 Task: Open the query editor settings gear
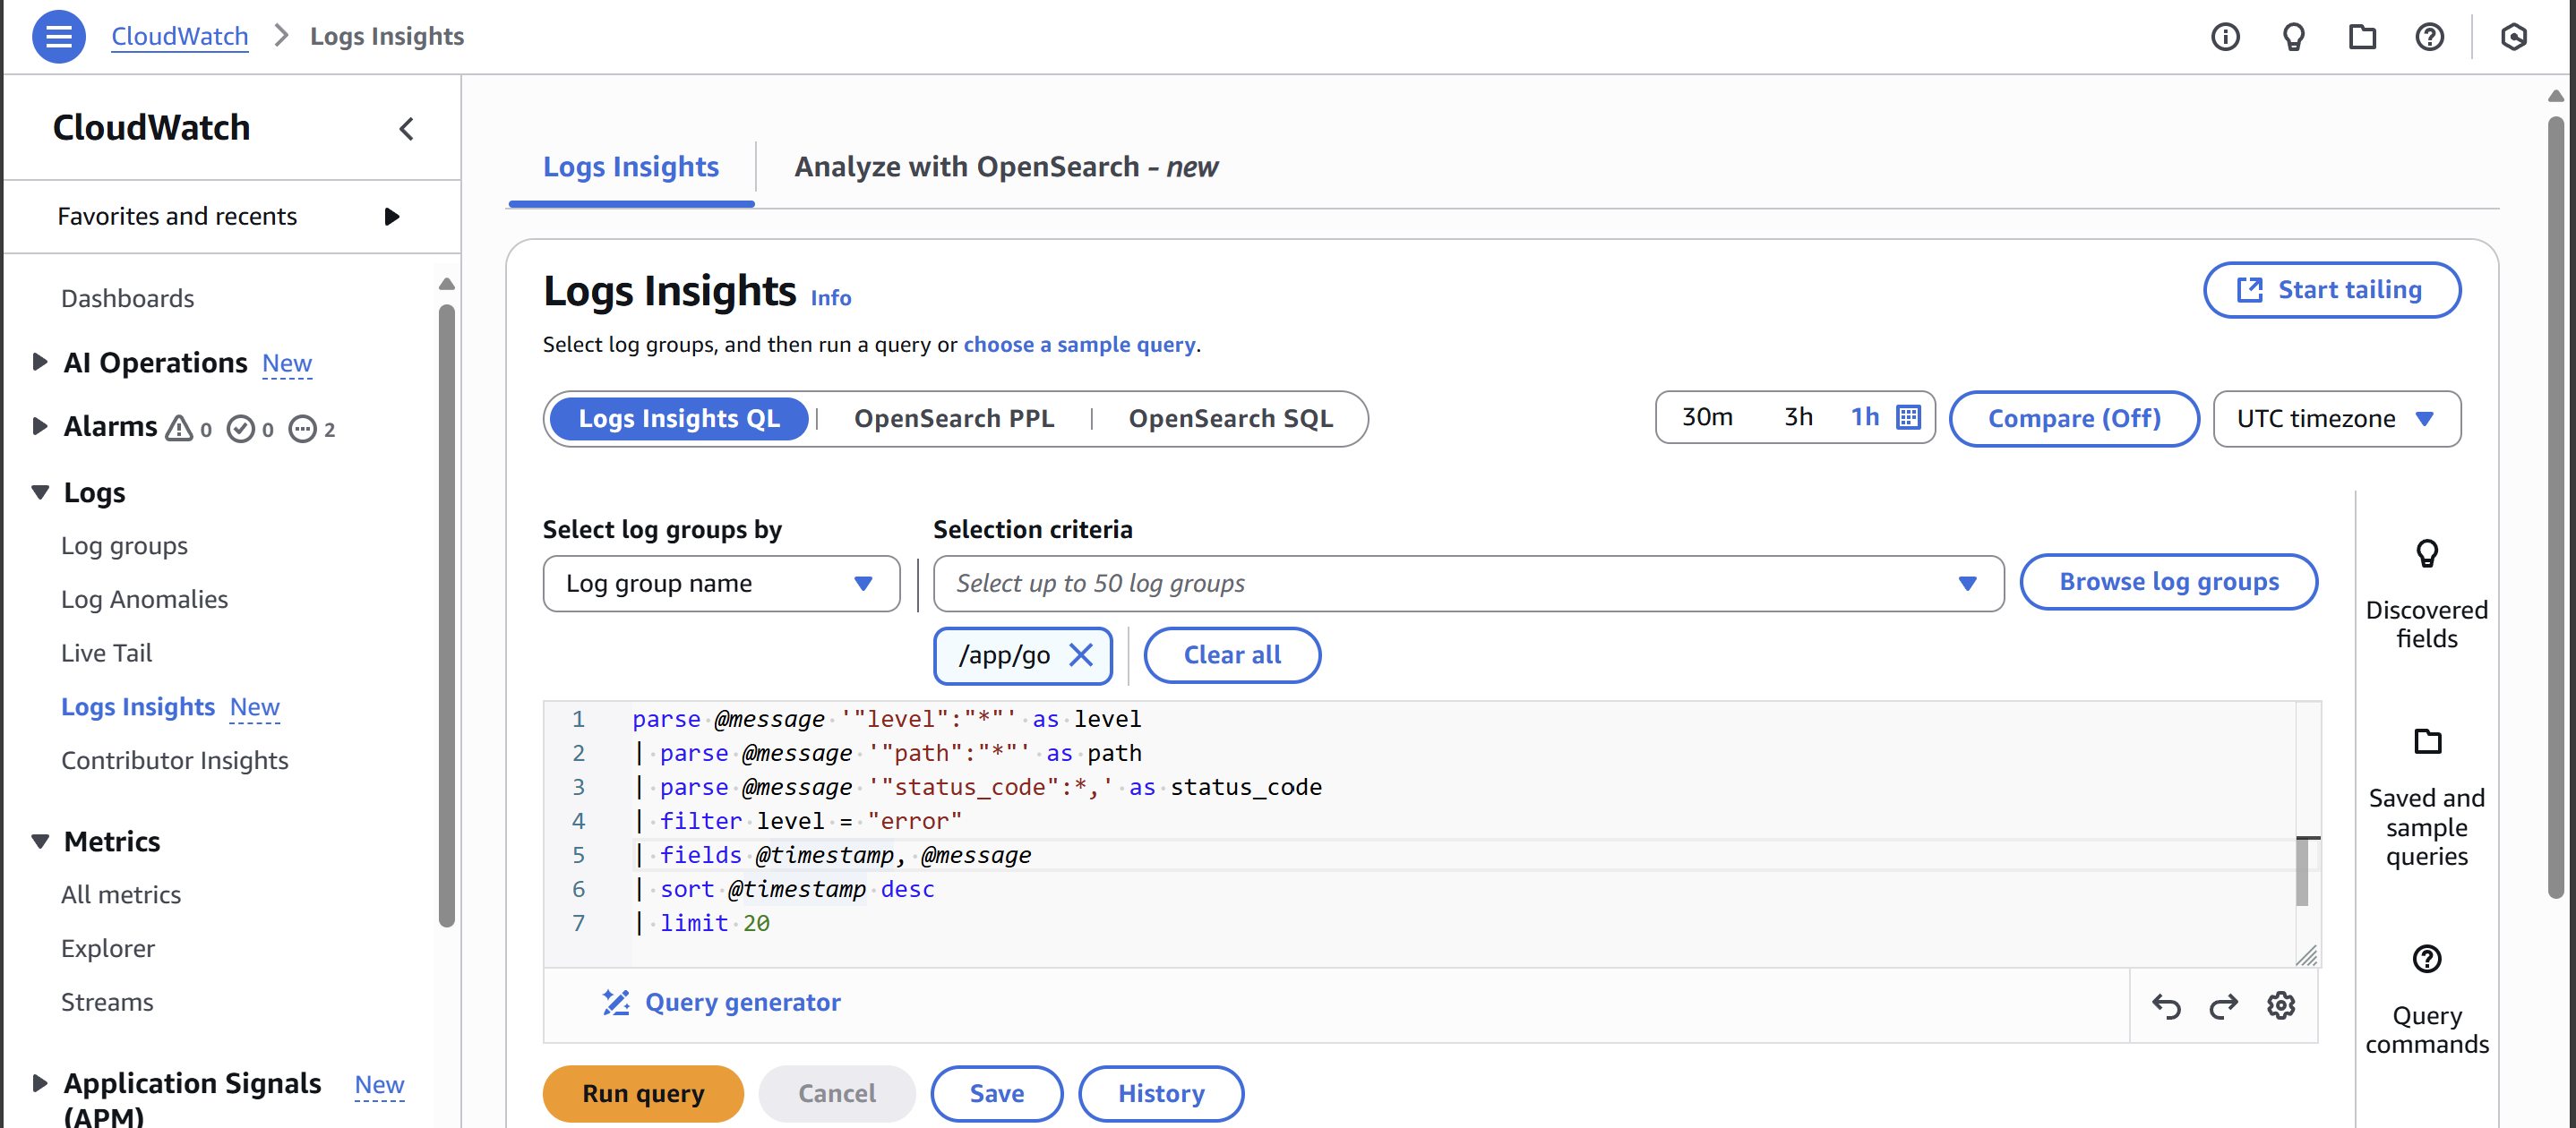point(2281,1006)
